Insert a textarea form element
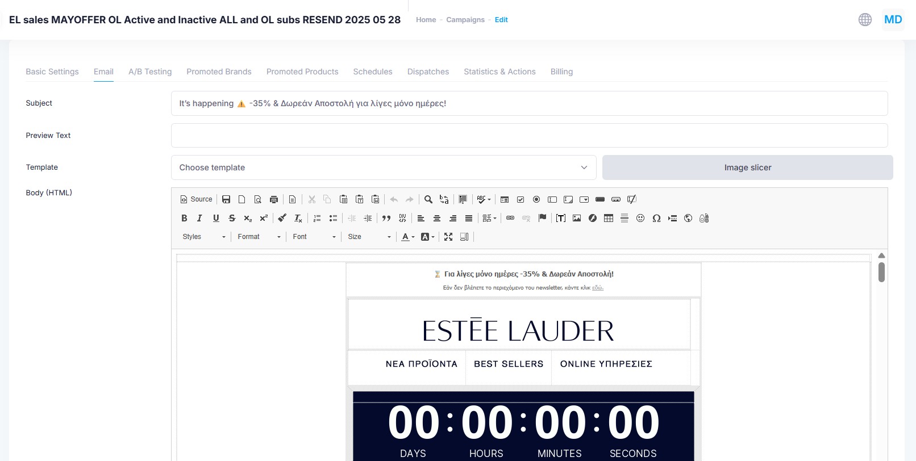The image size is (916, 461). pyautogui.click(x=568, y=199)
